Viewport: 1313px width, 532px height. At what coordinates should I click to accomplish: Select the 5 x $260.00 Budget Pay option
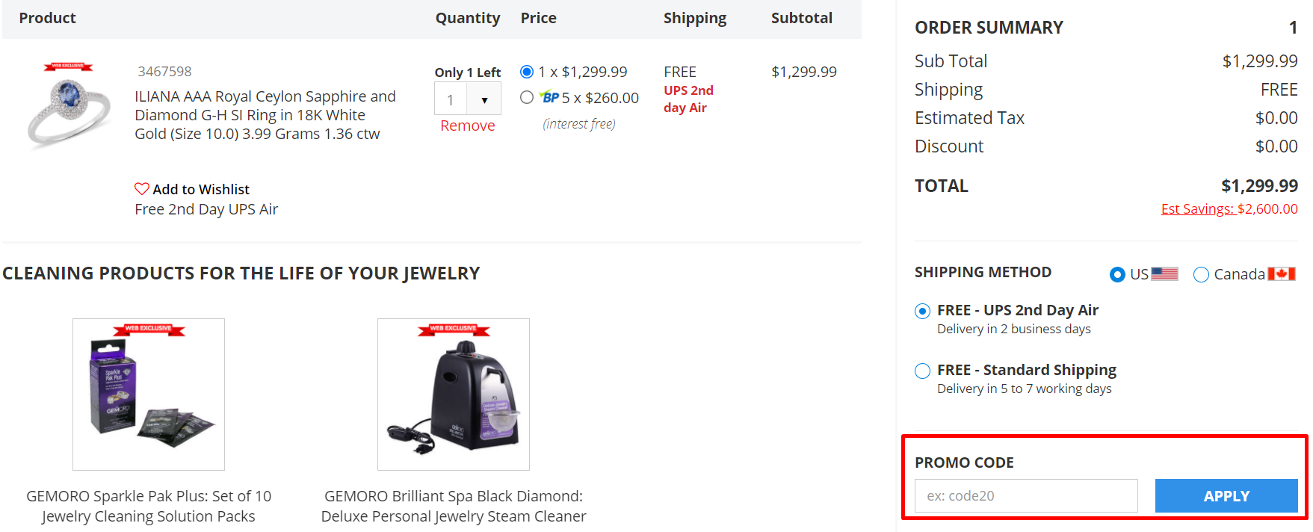pos(527,97)
